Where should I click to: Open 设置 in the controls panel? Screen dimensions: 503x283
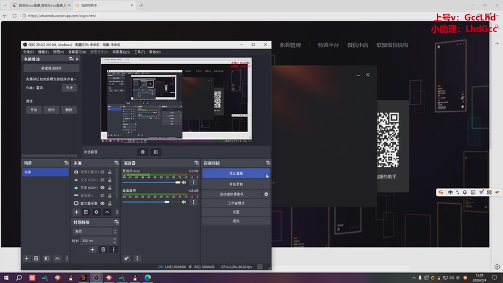tap(236, 212)
